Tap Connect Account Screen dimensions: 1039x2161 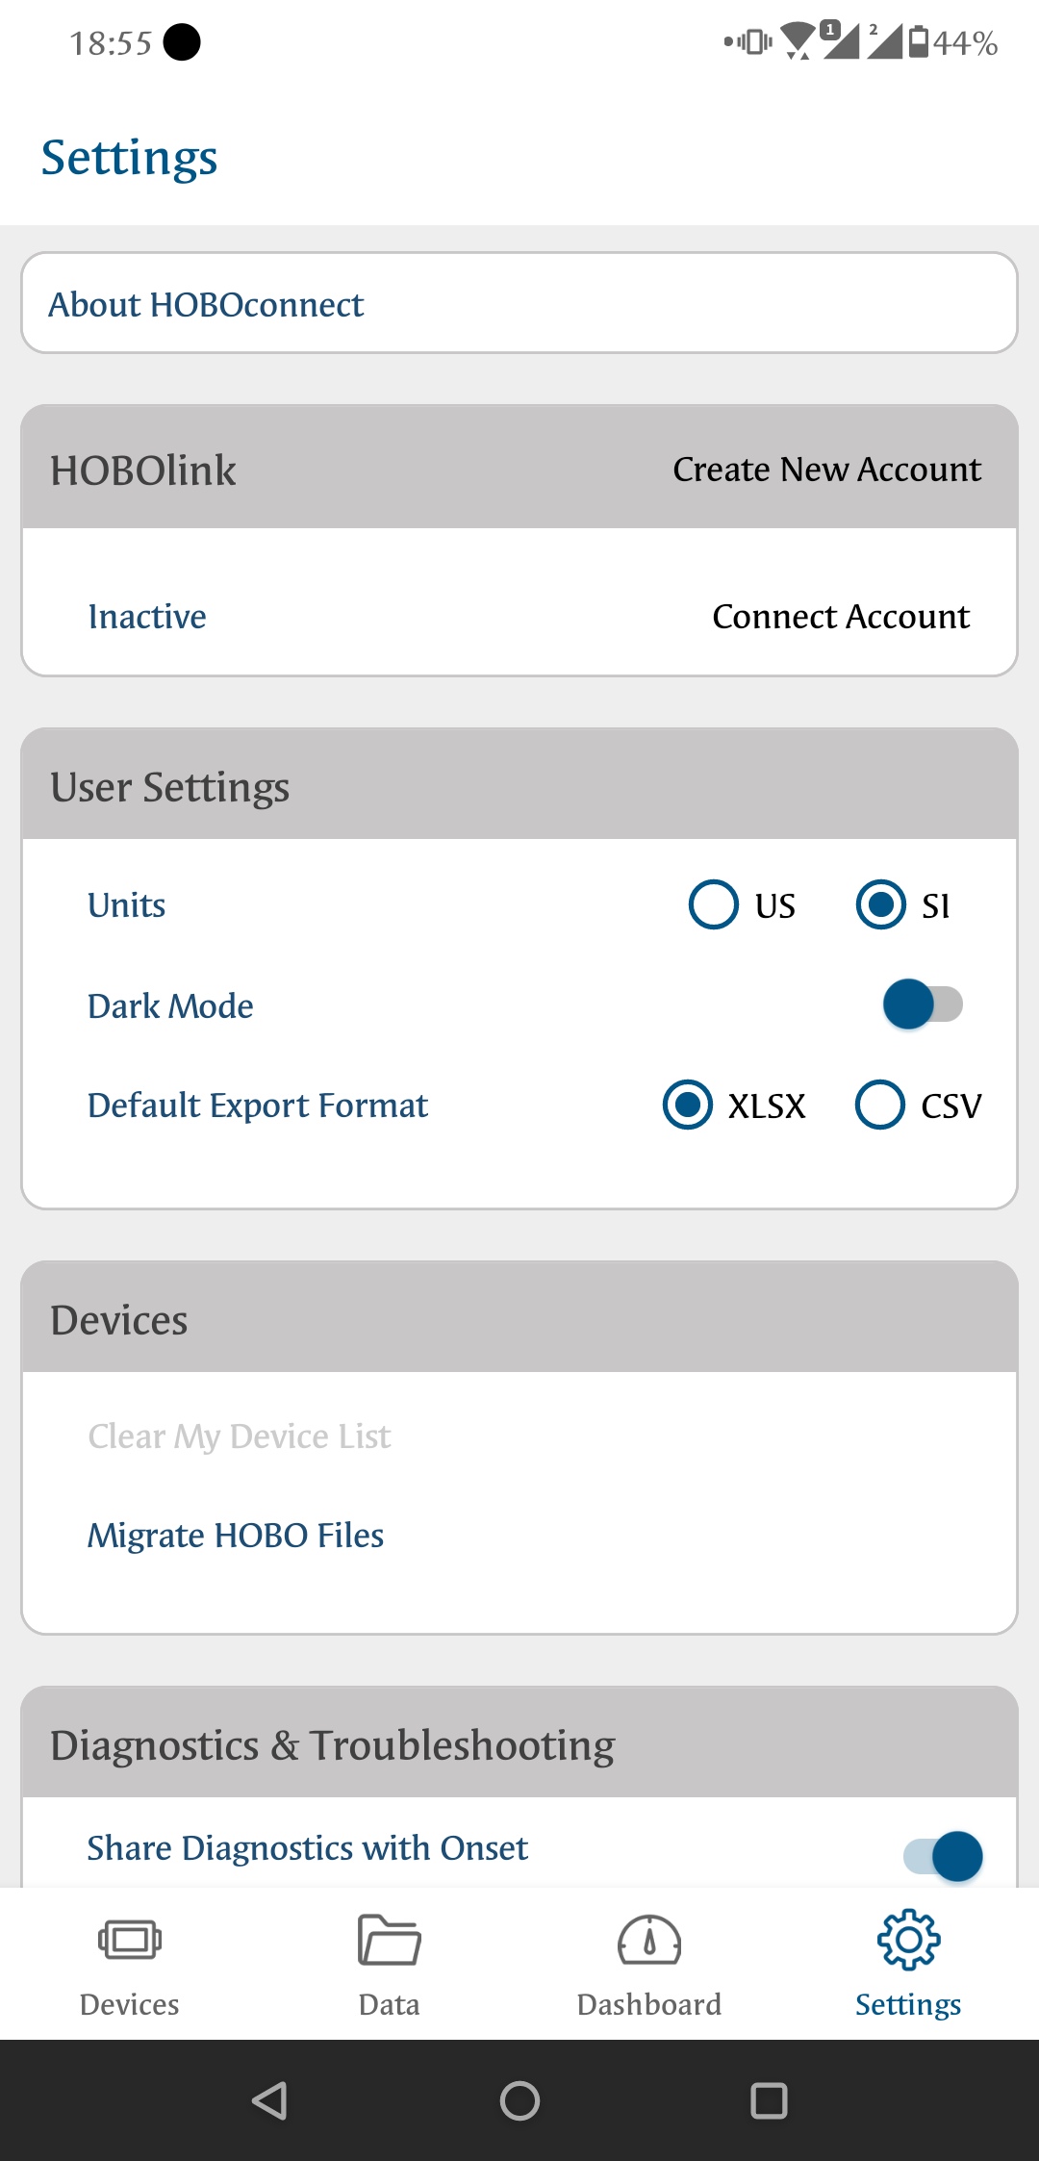pos(841,617)
